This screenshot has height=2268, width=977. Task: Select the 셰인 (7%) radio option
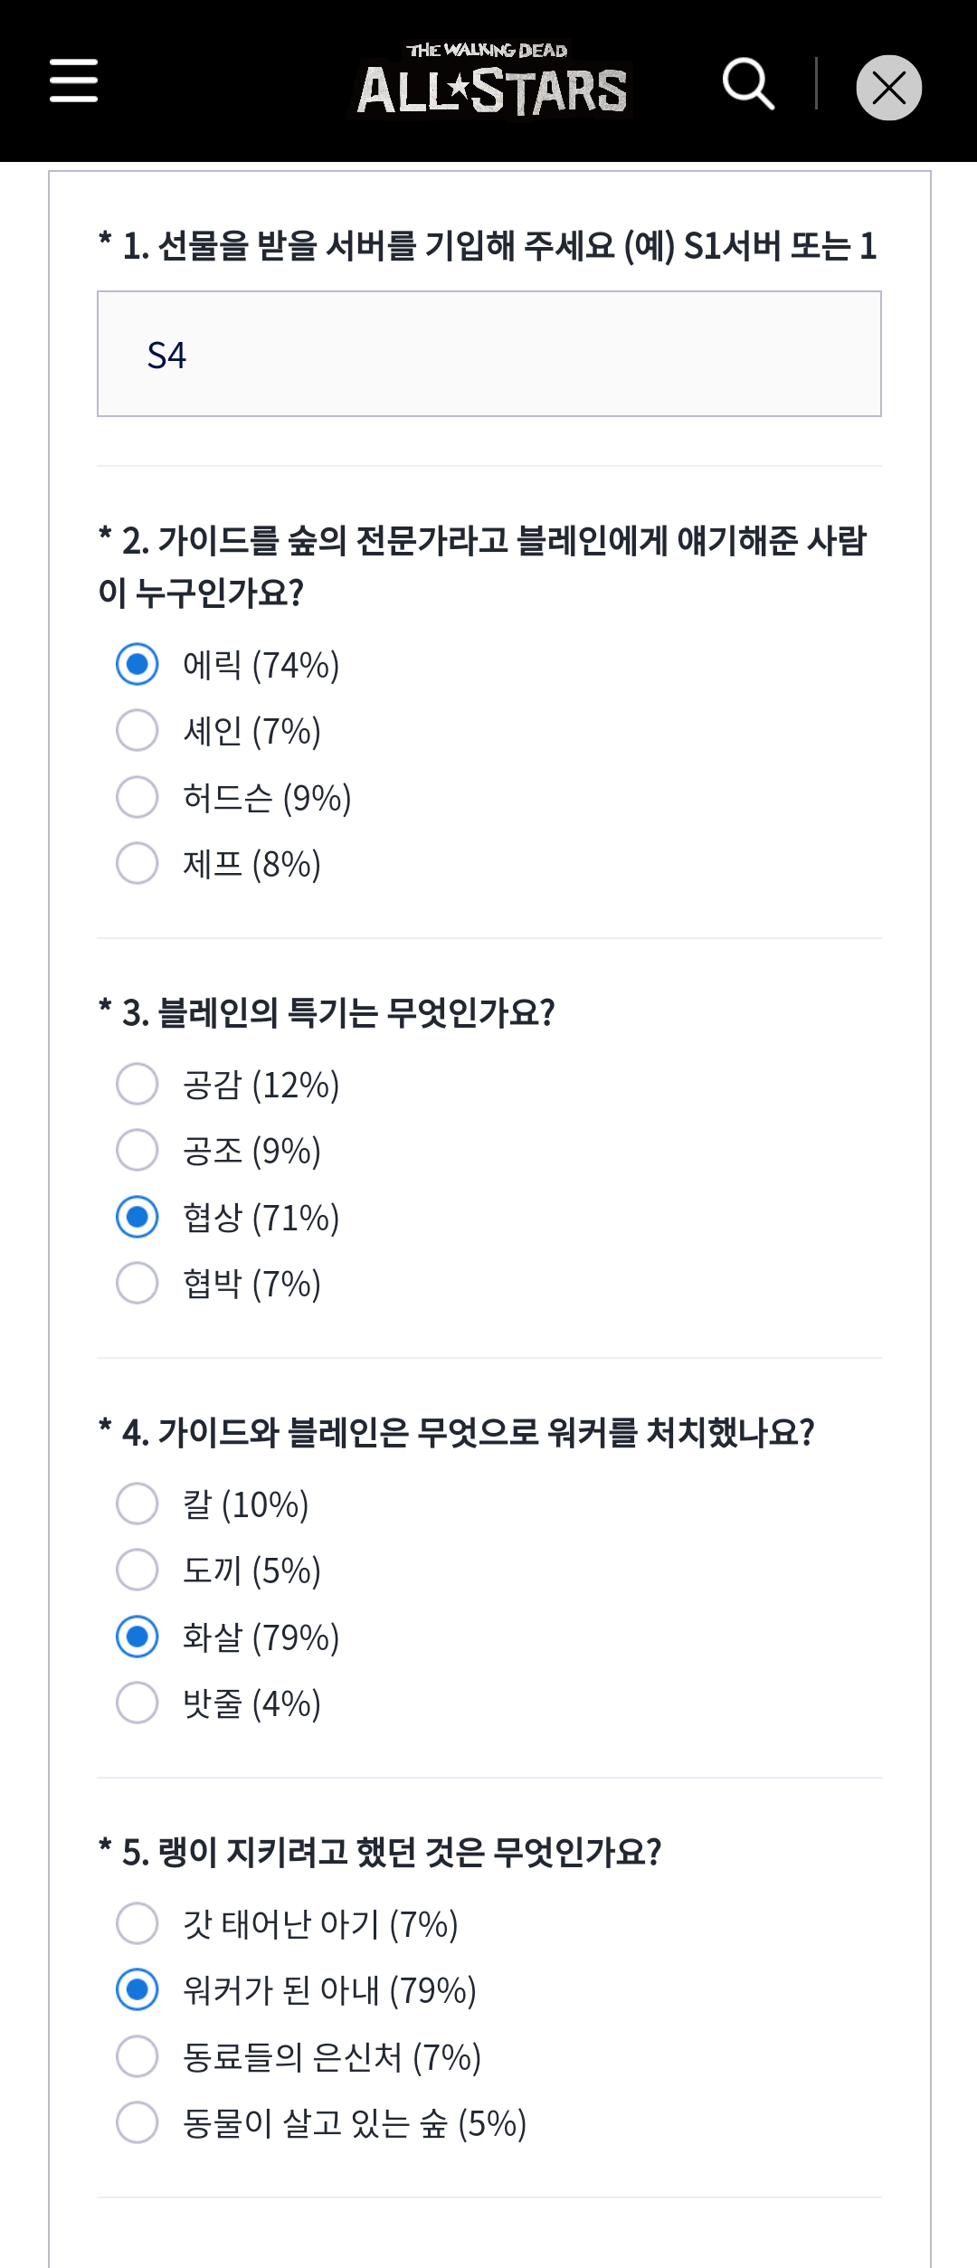click(x=138, y=730)
